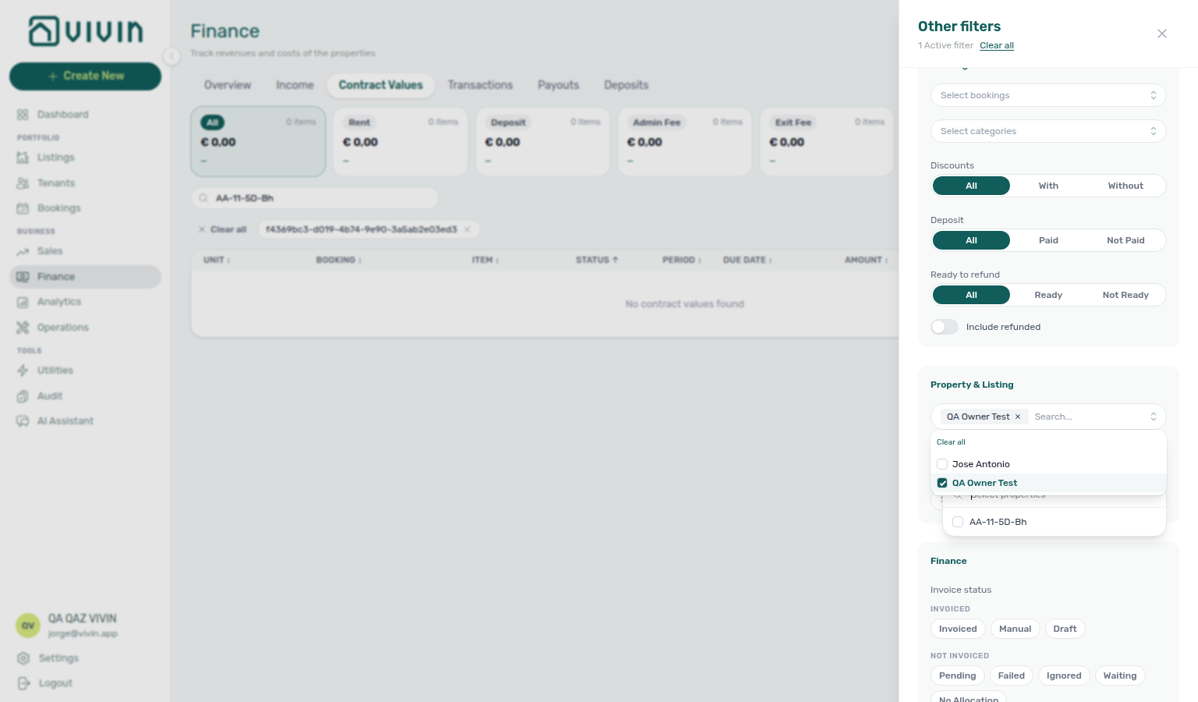Click Clear all beside the filter chip
Screen dimensions: 1198x702
222,229
